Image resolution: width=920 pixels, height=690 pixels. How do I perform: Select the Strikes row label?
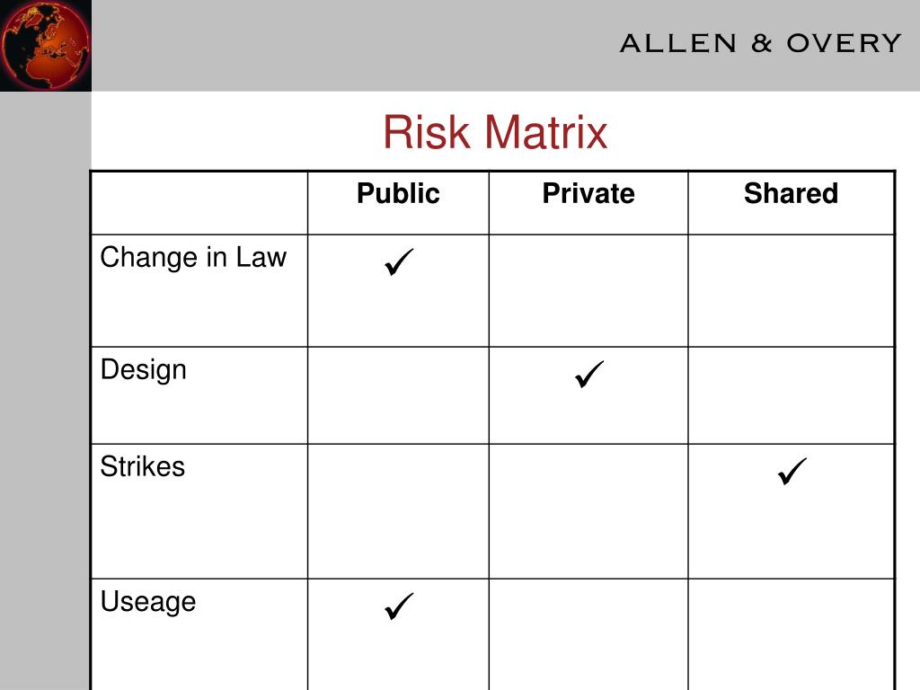click(x=143, y=466)
